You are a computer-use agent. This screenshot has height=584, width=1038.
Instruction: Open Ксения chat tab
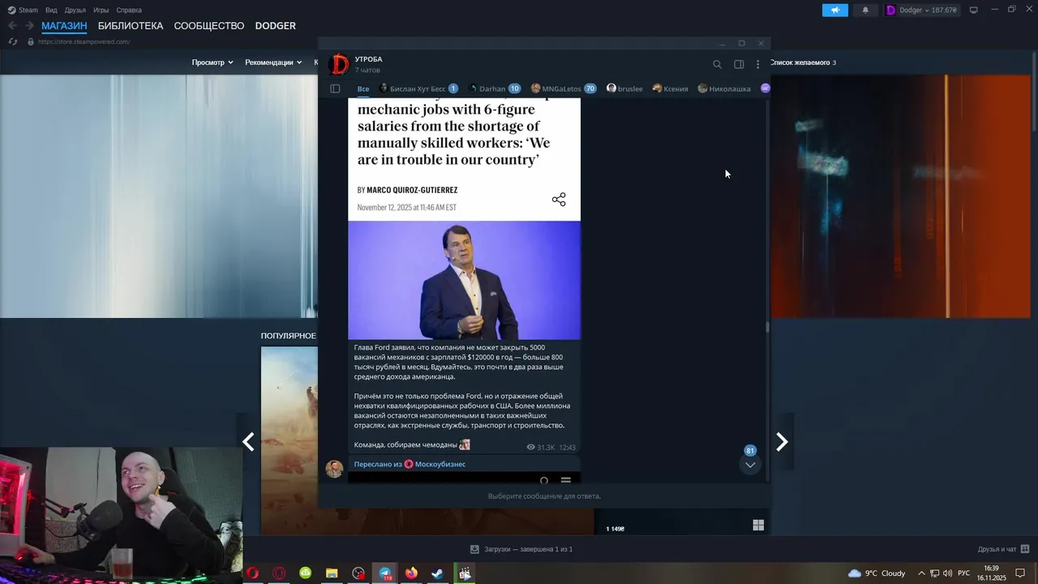pos(671,88)
